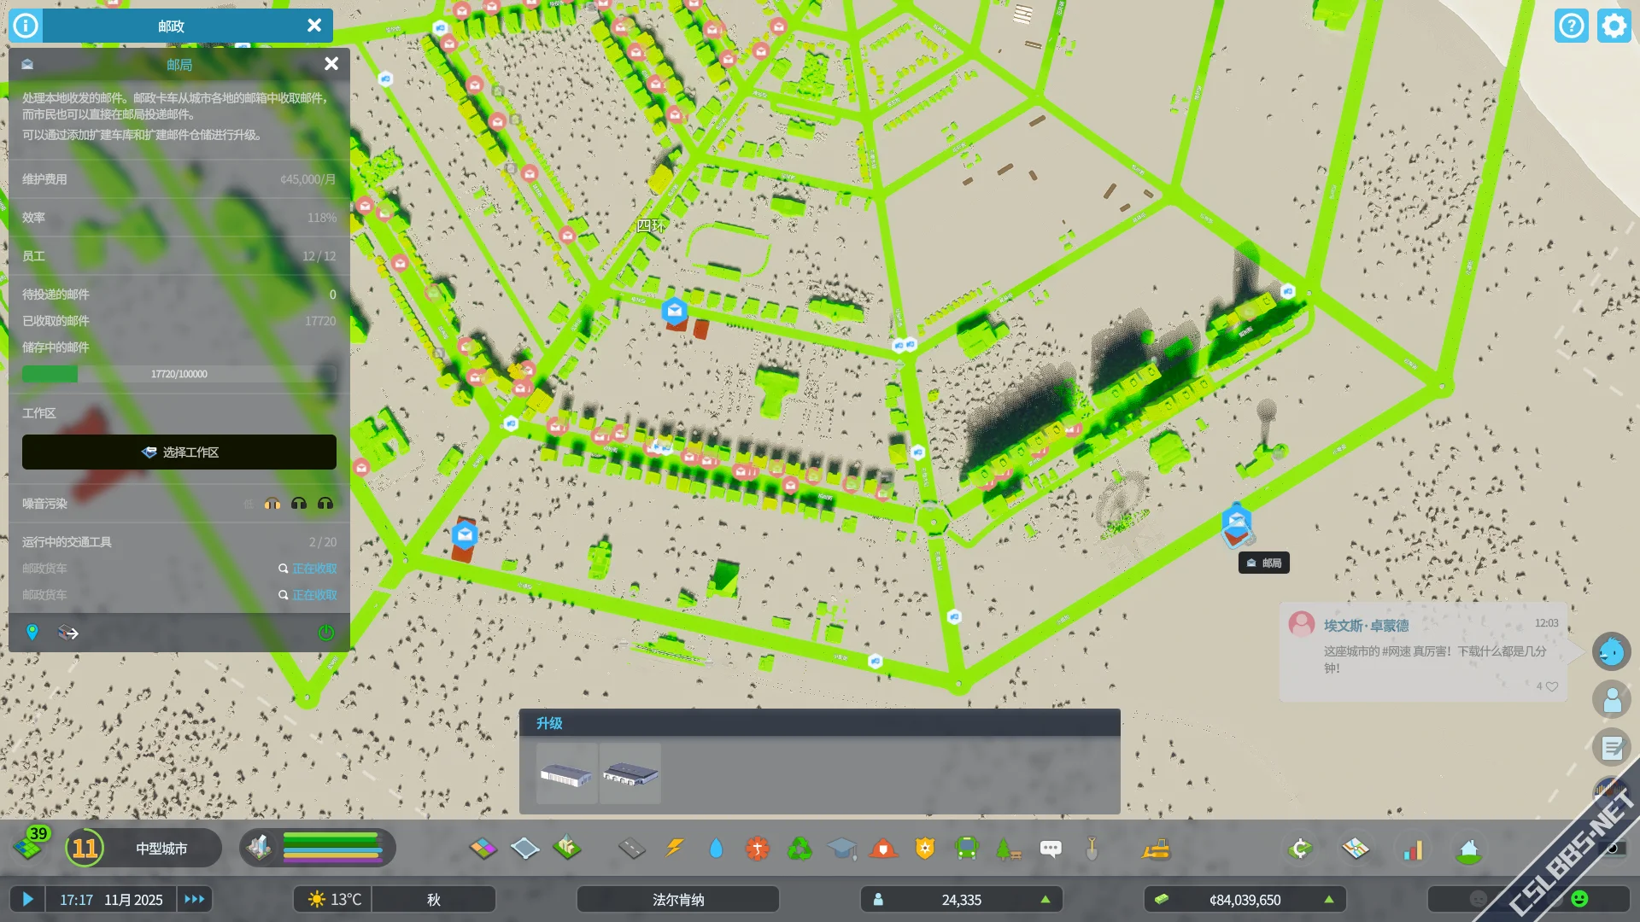
Task: Close the 邮局 info panel
Action: [331, 64]
